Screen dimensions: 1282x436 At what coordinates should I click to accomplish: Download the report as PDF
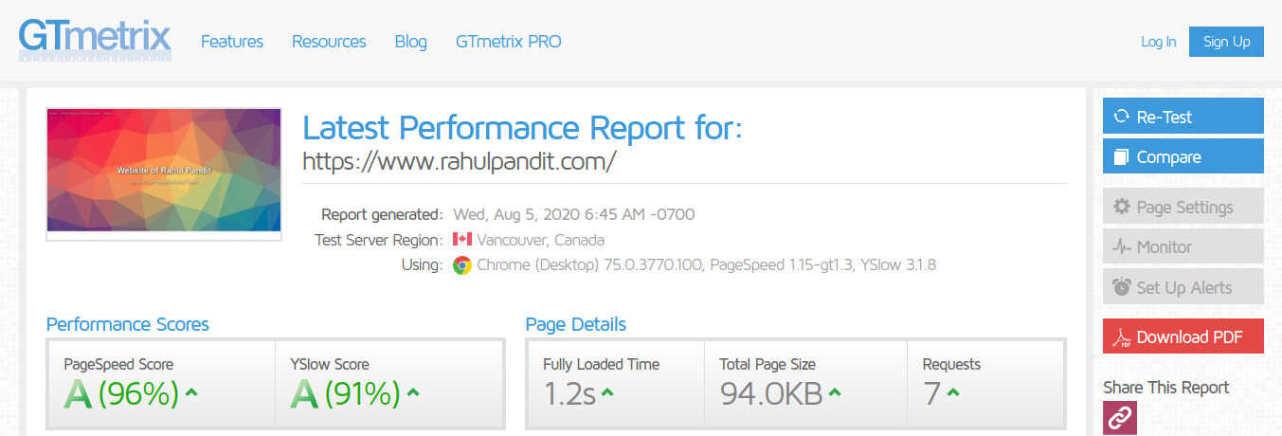(1183, 336)
